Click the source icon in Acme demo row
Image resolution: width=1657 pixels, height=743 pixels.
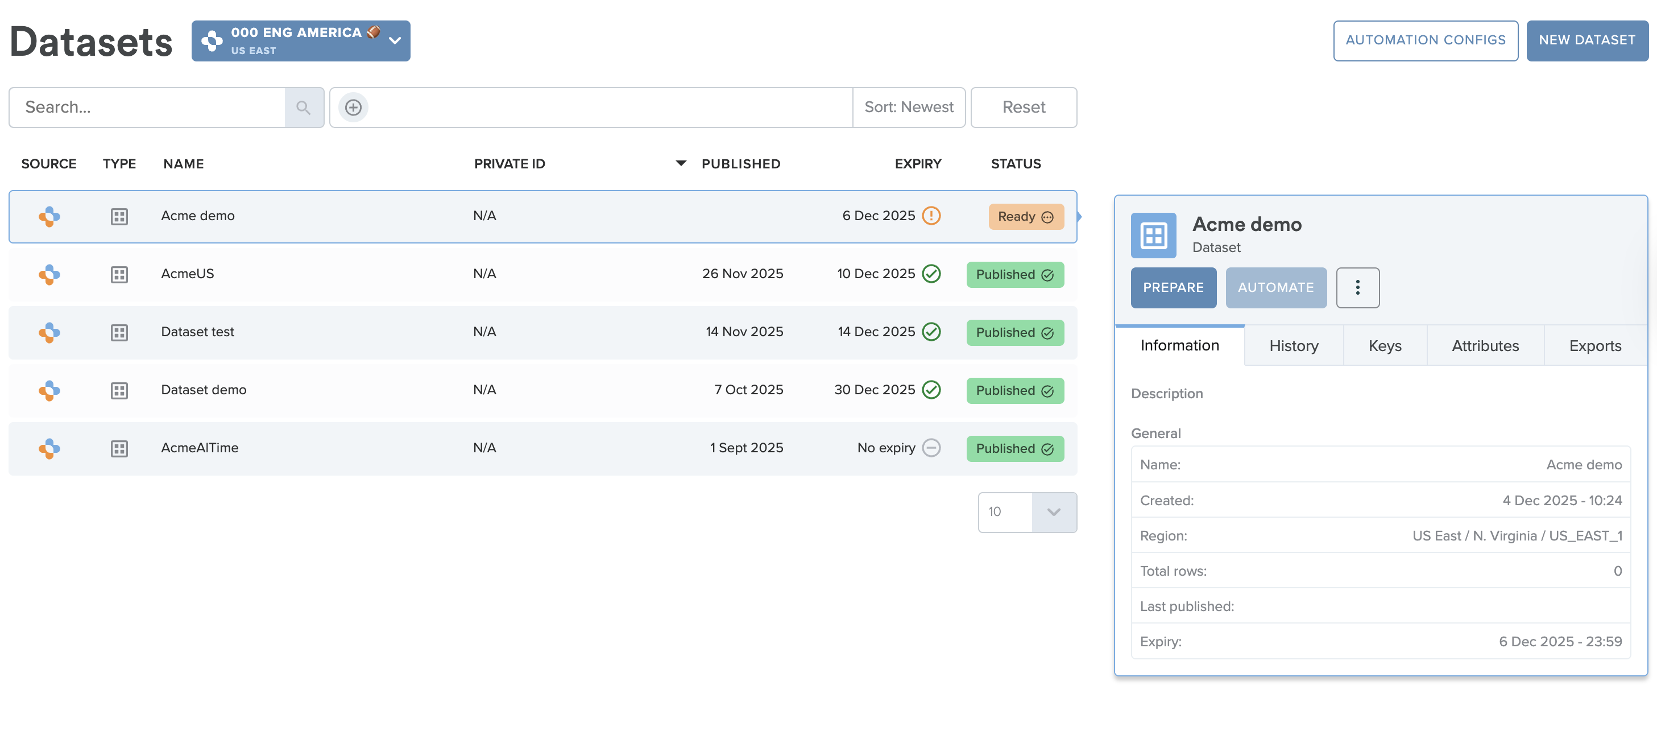[49, 216]
